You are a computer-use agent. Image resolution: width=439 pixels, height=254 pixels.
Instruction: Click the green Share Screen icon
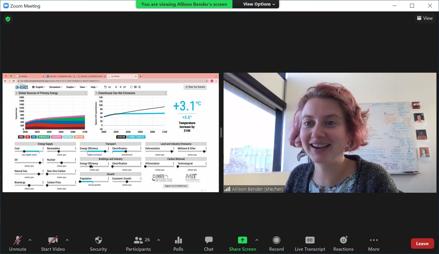click(242, 240)
